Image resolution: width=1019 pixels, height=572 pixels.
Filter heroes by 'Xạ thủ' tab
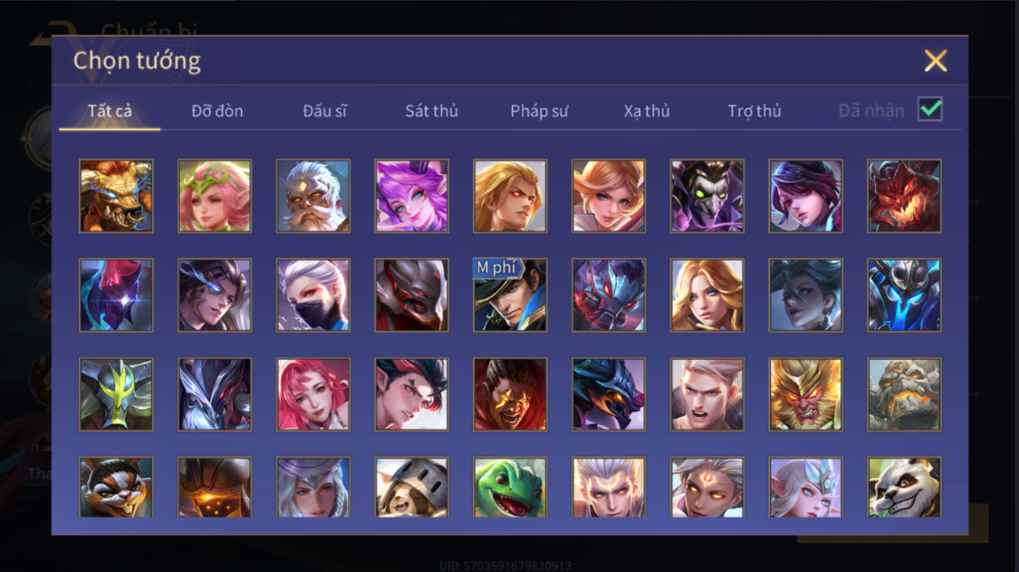[x=647, y=111]
